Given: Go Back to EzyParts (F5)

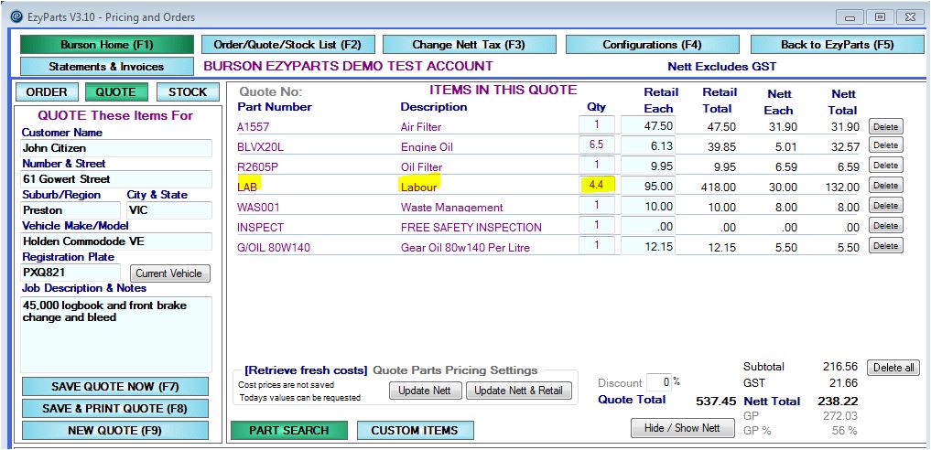Looking at the screenshot, I should [x=838, y=45].
